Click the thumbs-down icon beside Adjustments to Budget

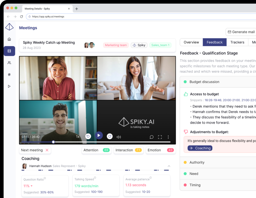186,132
